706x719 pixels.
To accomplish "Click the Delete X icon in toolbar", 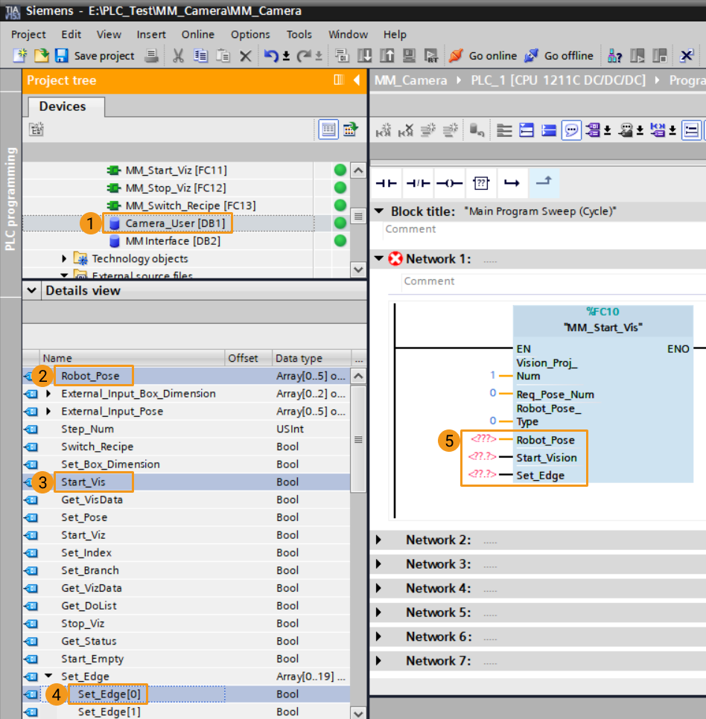I will pyautogui.click(x=245, y=56).
